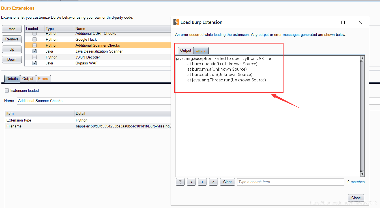Click the Add button to load an extension
This screenshot has height=208, width=380.
click(12, 29)
